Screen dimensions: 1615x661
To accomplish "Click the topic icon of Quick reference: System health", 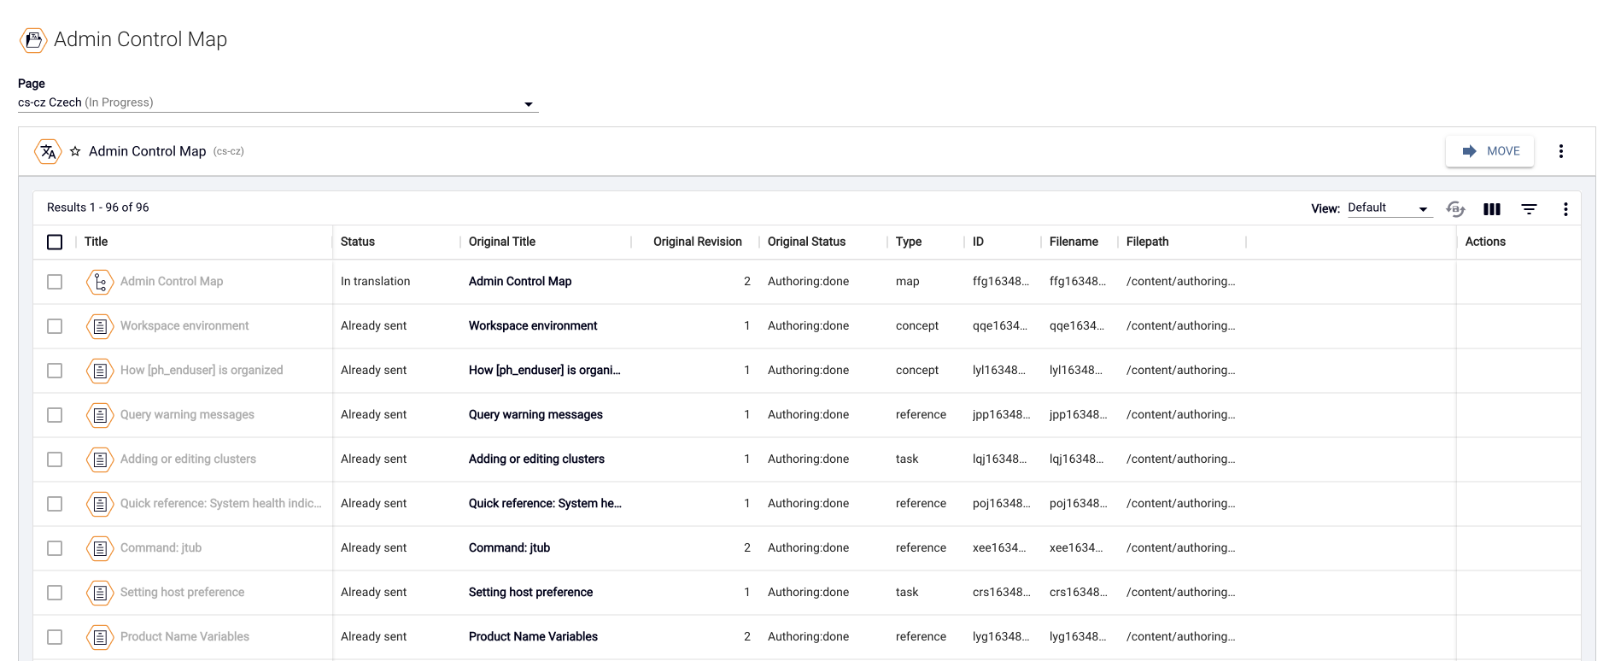I will (x=100, y=504).
